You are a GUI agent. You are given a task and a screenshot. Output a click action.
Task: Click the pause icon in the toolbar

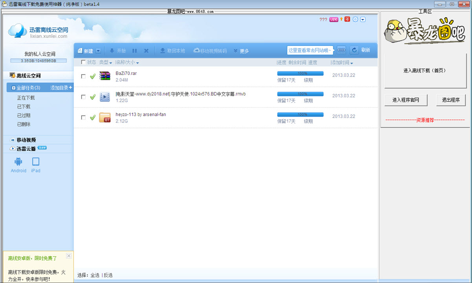point(135,51)
